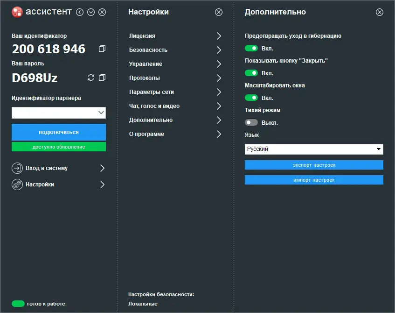The height and width of the screenshot is (313, 395).
Task: Close the Настройки panel
Action: (x=219, y=12)
